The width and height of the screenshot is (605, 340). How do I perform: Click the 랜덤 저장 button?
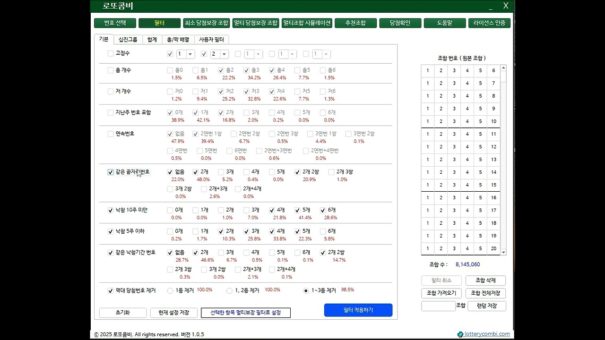pyautogui.click(x=486, y=306)
